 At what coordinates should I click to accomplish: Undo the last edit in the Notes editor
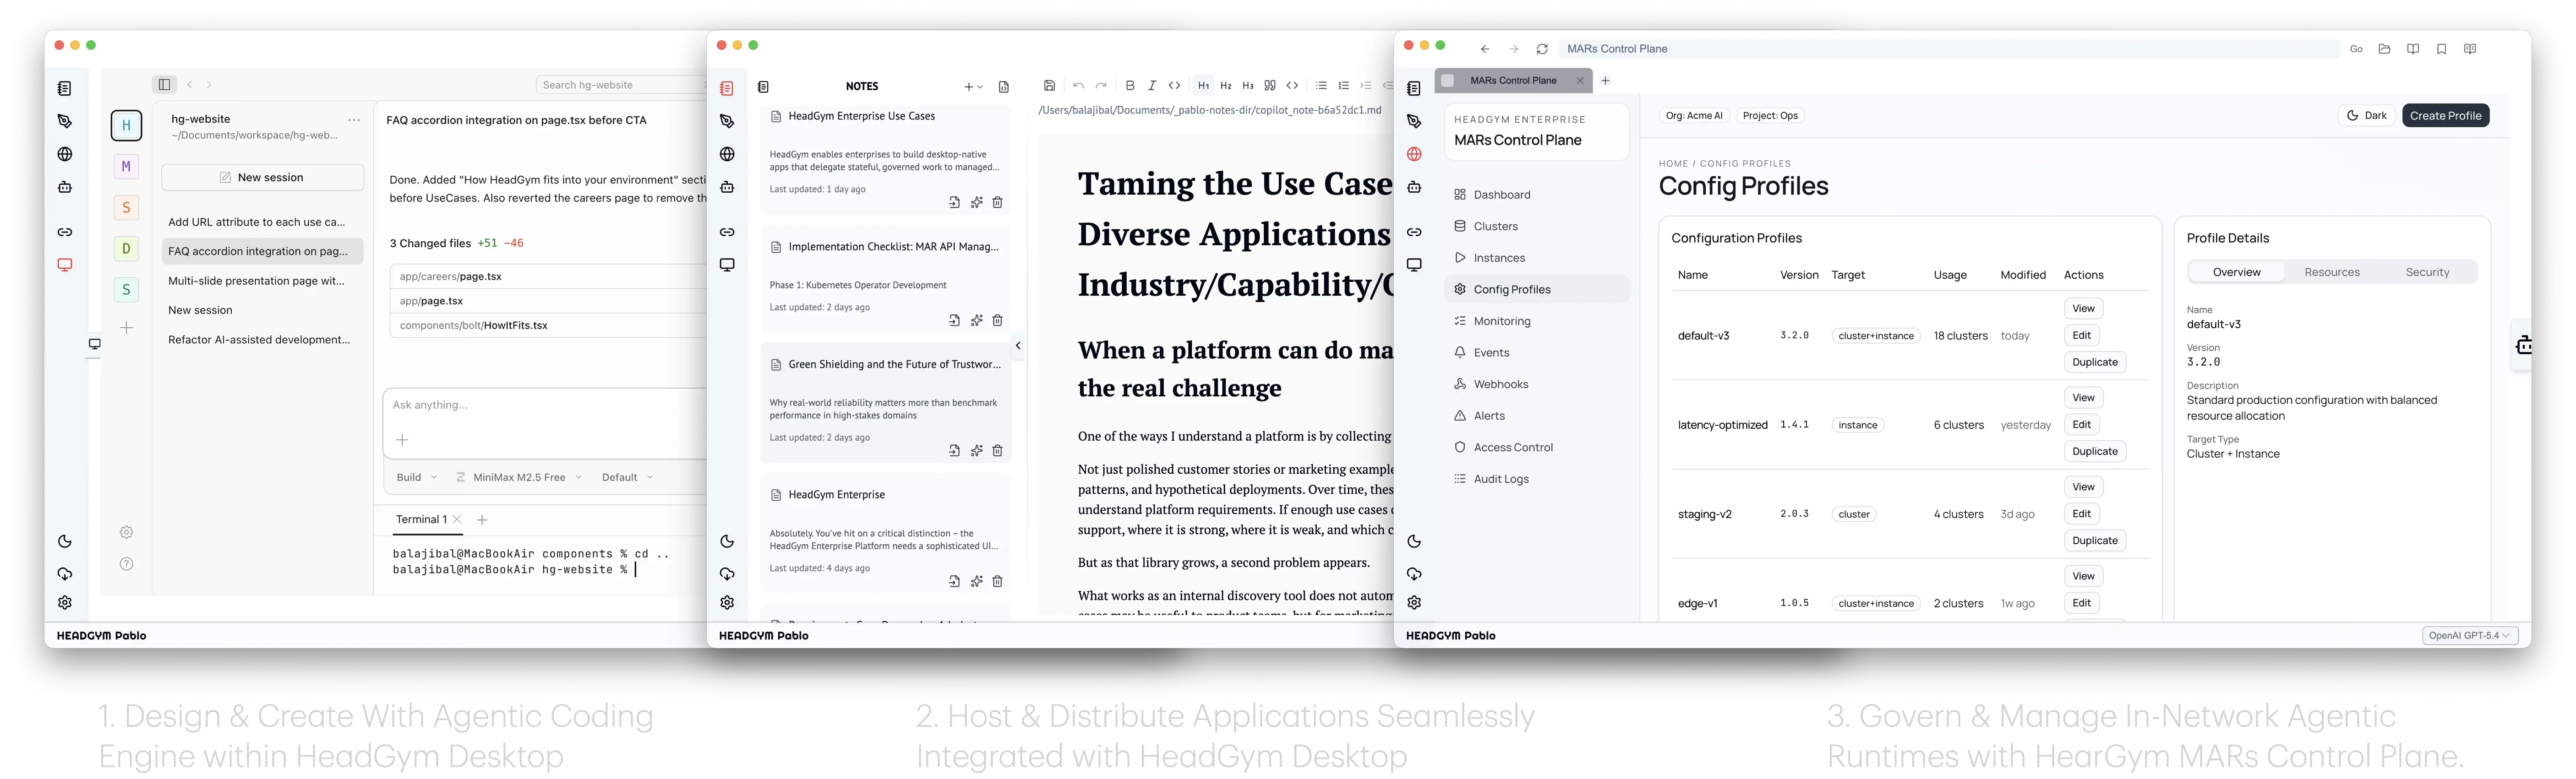[x=1078, y=86]
